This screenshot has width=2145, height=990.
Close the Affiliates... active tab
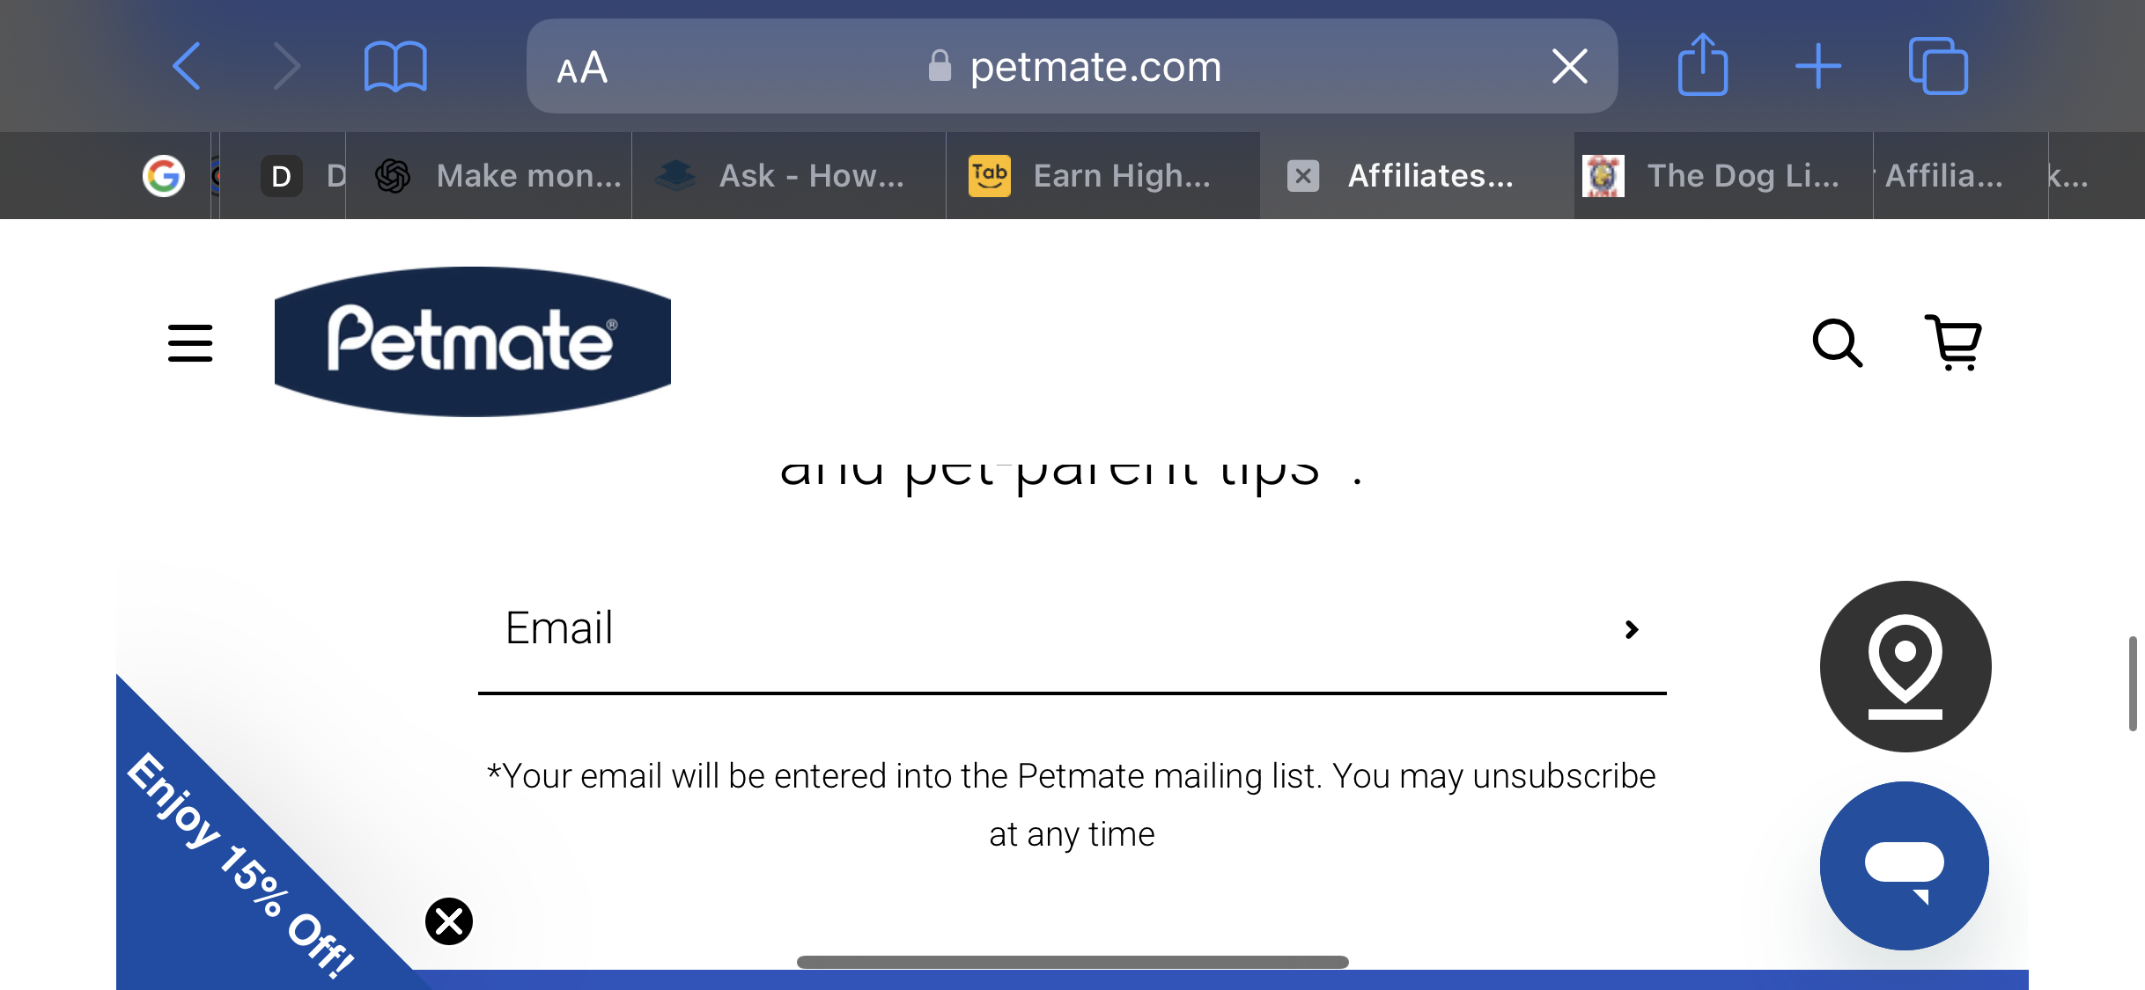click(x=1303, y=176)
